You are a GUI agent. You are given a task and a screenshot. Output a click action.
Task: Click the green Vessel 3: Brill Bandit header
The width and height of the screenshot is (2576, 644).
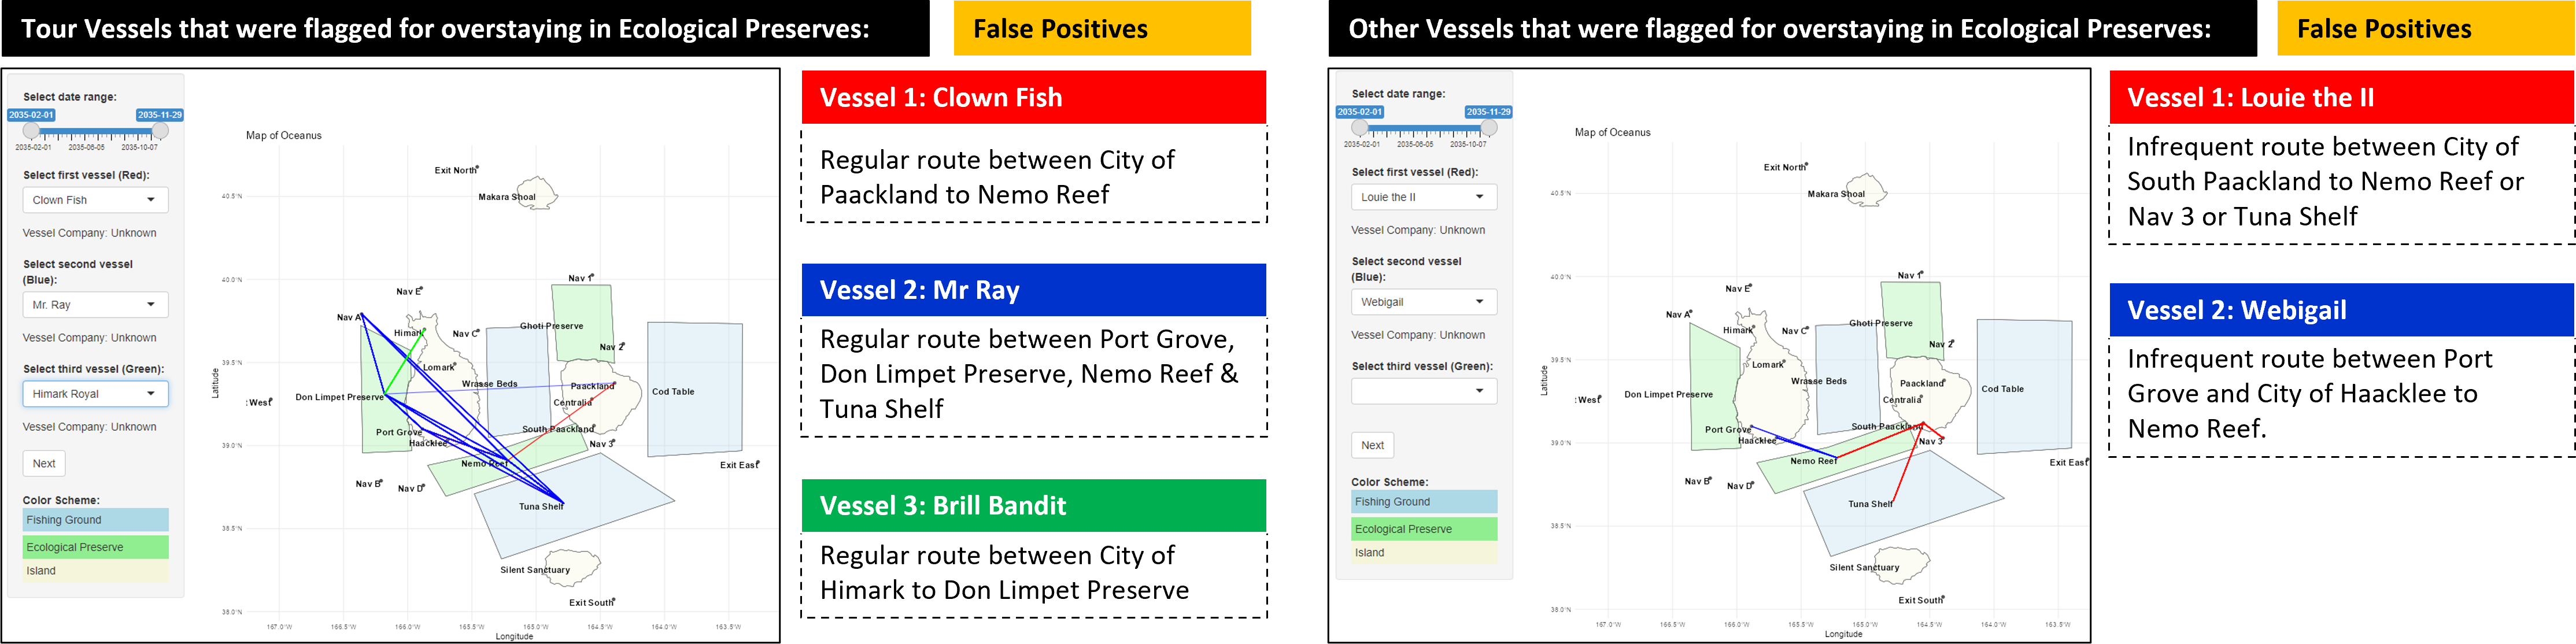1033,505
